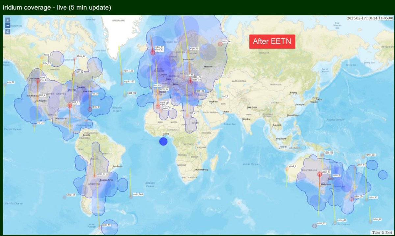This screenshot has width=395, height=236.
Task: Click the sadp_77 label
Action: (101, 174)
